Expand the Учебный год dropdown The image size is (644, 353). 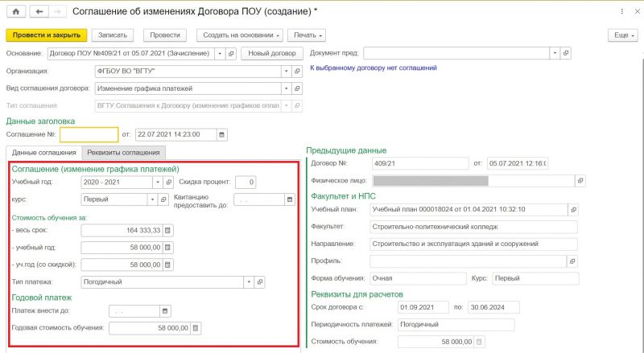point(158,183)
